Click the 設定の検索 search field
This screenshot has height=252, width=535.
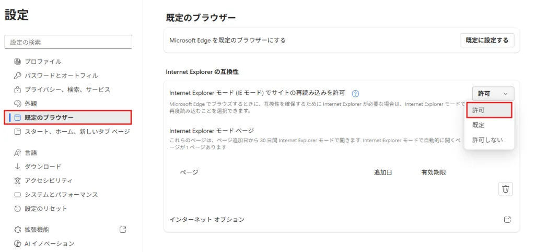(68, 42)
